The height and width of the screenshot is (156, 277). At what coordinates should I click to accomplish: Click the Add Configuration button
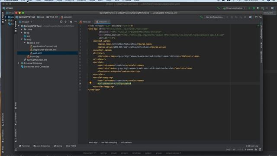pyautogui.click(x=214, y=17)
